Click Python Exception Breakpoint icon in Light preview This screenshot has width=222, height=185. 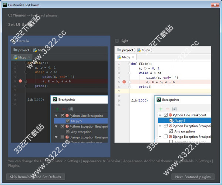[x=171, y=126]
